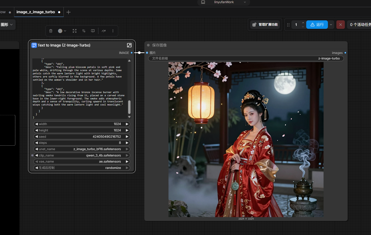Viewport: 371px width, 235px height.
Task: Open the linyufanWork workspace dropdown
Action: click(224, 2)
